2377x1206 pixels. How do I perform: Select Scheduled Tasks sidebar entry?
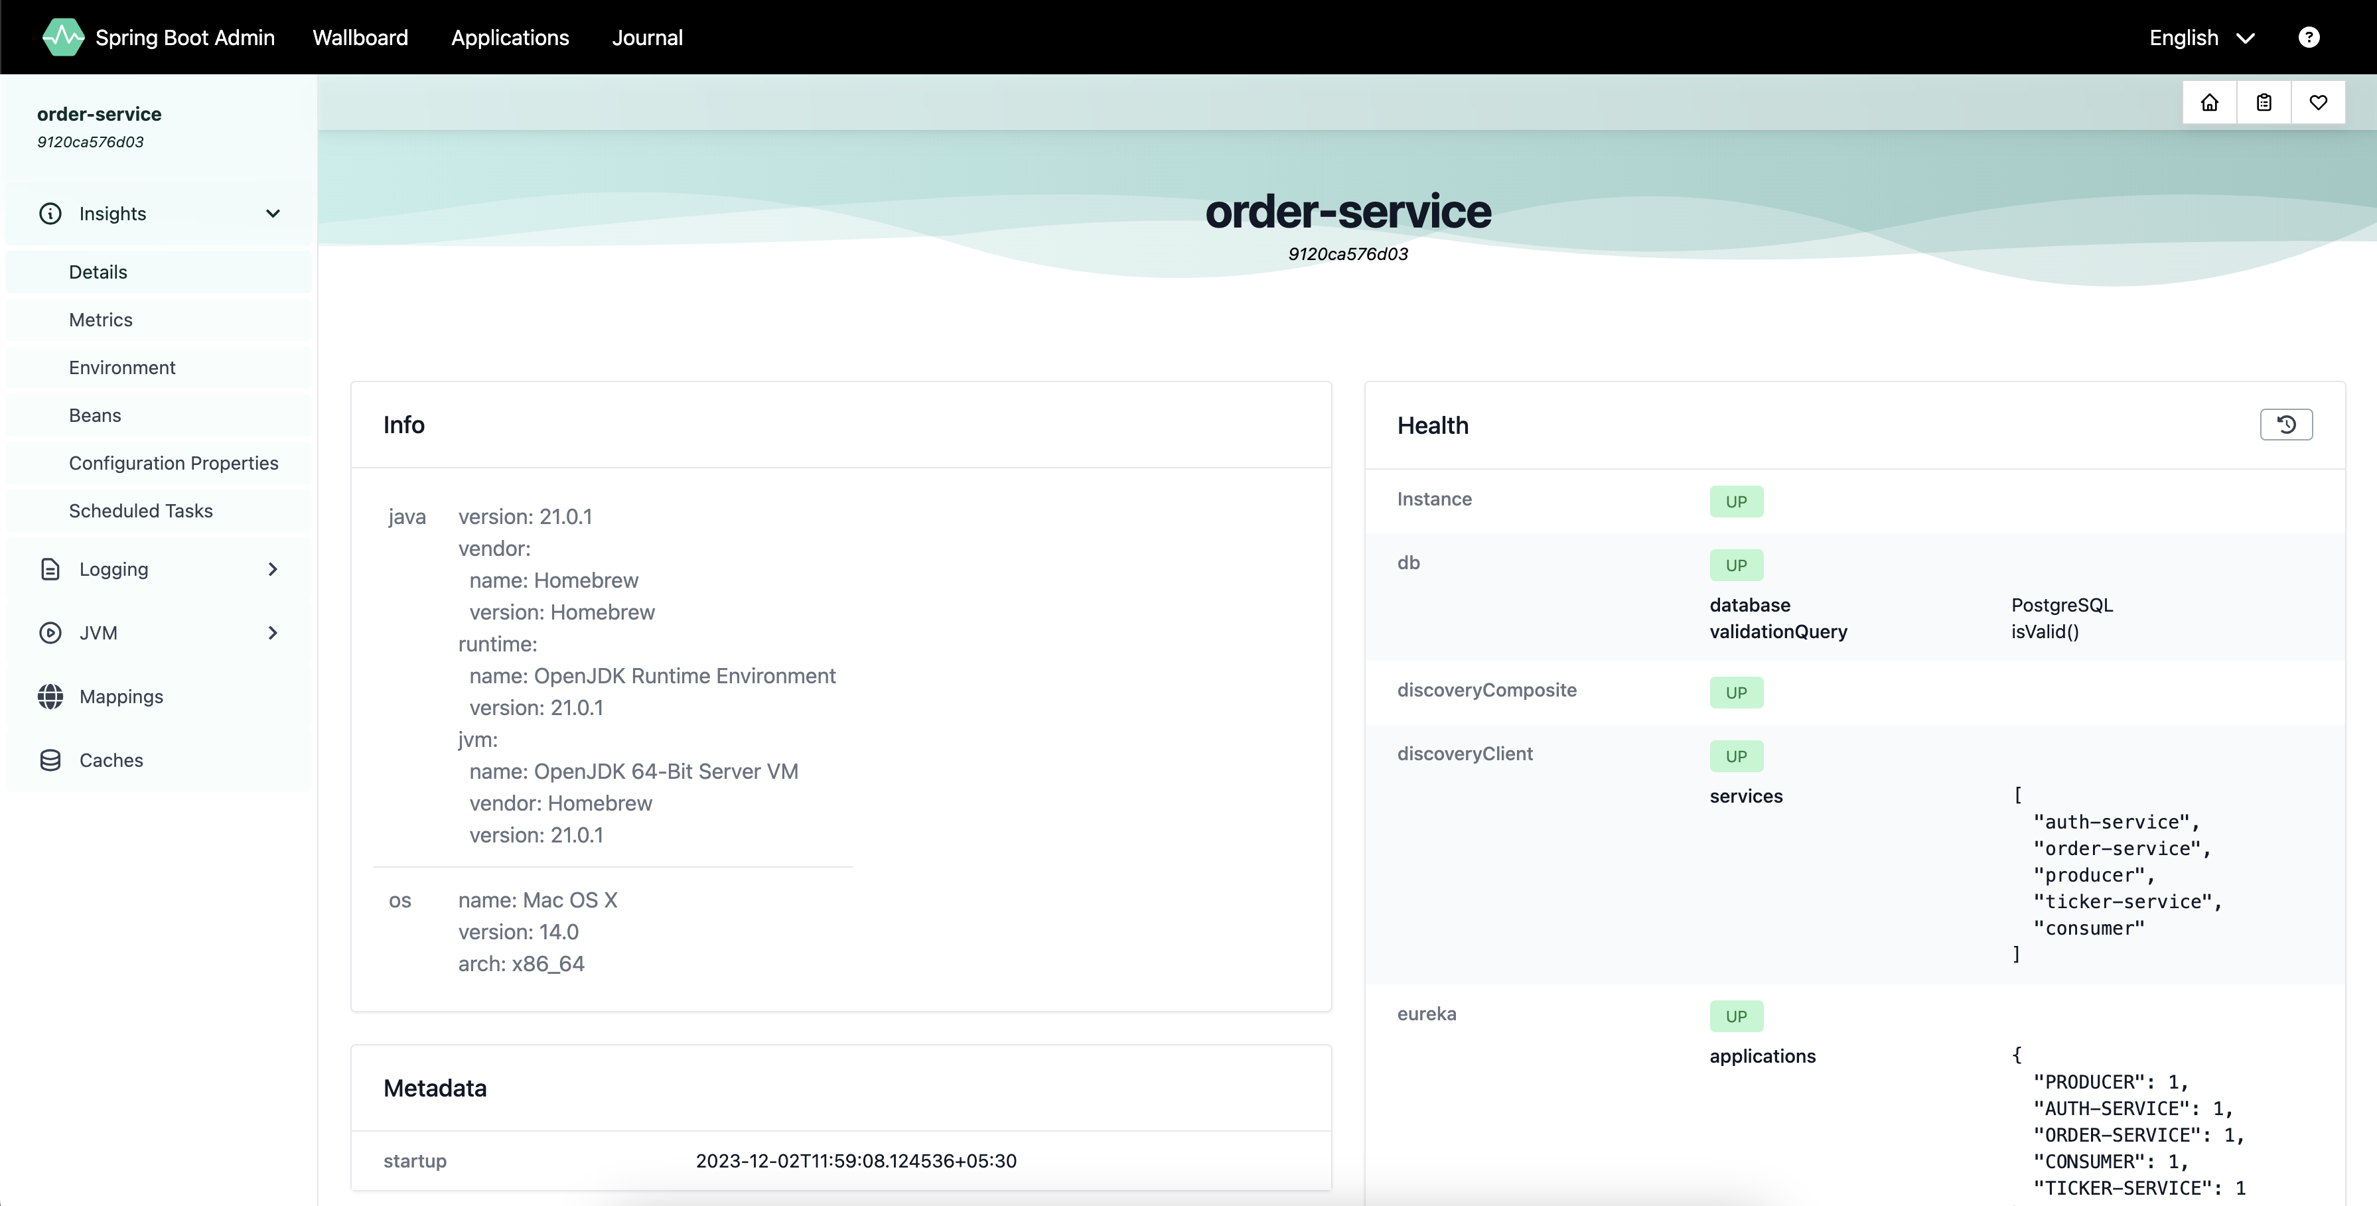click(x=140, y=511)
